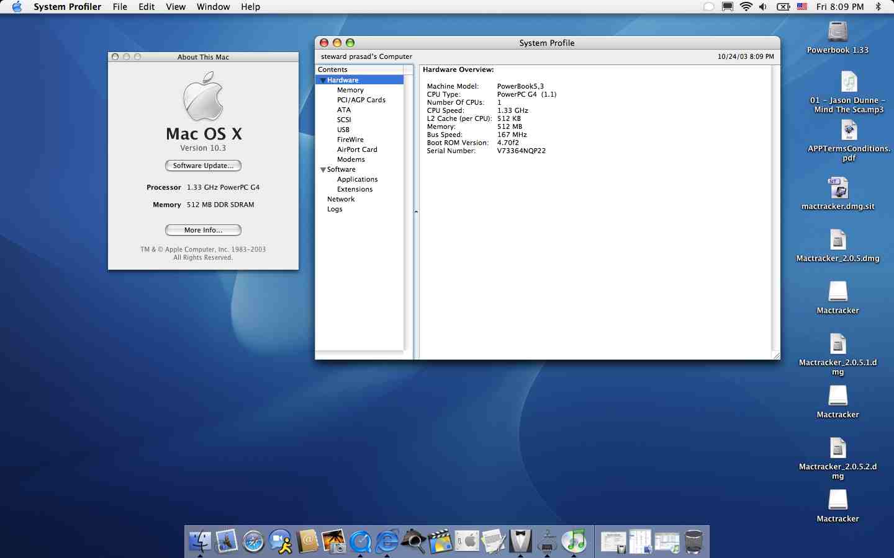Click System Profiler chip icon in Dock
The height and width of the screenshot is (558, 894).
click(x=547, y=541)
